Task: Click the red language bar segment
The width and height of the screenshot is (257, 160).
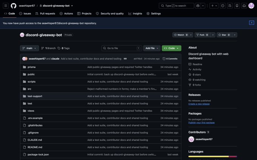Action: pyautogui.click(x=233, y=156)
